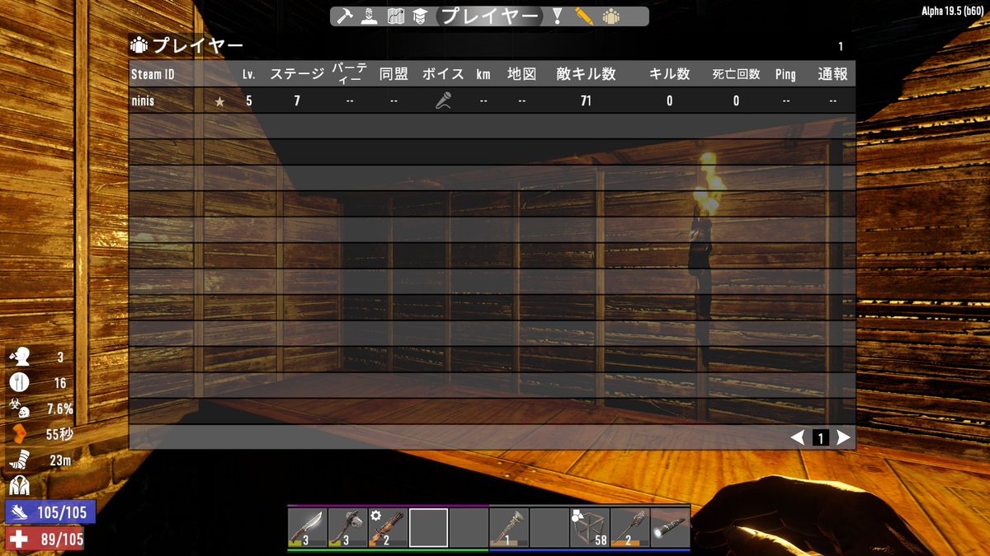Click the infection biohazard icon 7.6%
The image size is (990, 556).
click(19, 409)
